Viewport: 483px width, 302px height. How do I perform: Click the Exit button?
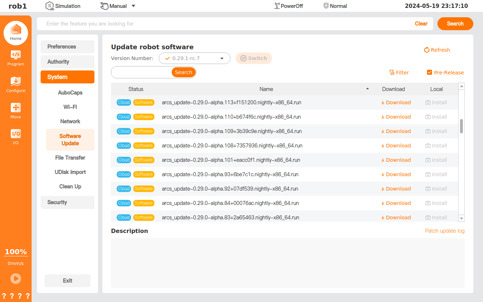[68, 281]
